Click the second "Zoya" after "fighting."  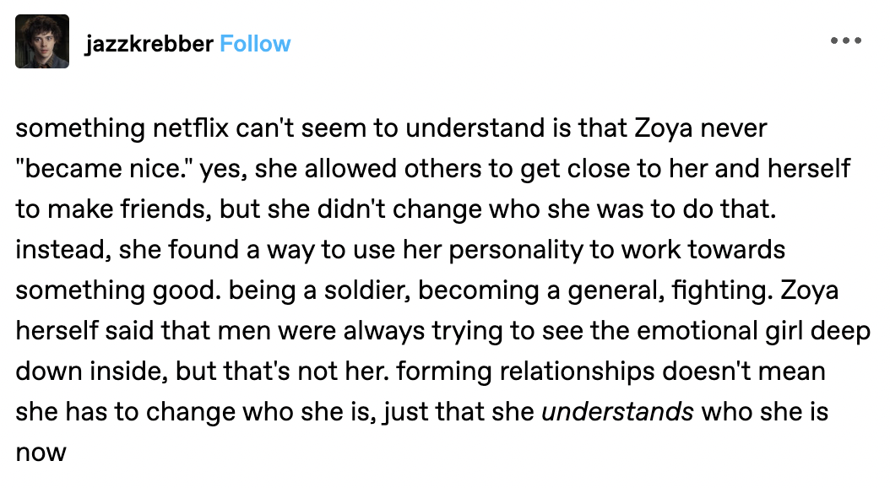810,291
